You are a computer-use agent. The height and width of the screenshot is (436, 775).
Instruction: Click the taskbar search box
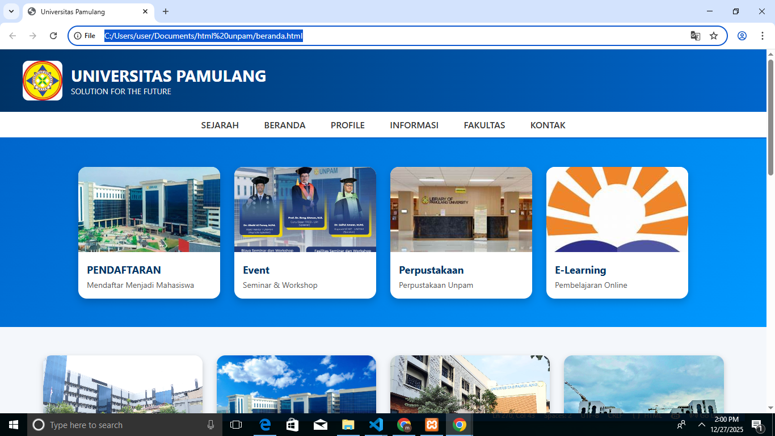[125, 425]
